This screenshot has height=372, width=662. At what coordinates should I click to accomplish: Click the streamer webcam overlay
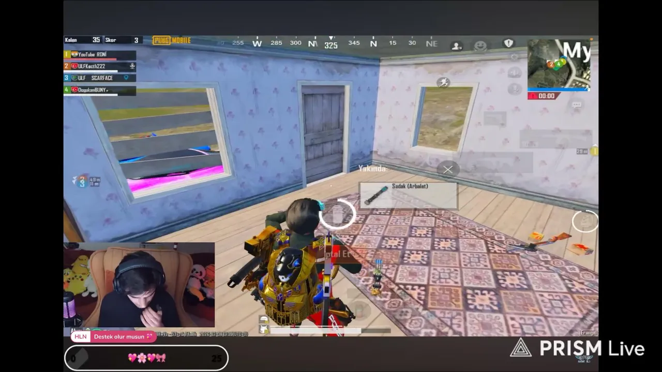(139, 285)
